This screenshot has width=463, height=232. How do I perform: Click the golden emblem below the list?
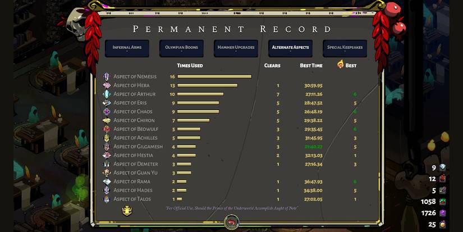point(127,211)
